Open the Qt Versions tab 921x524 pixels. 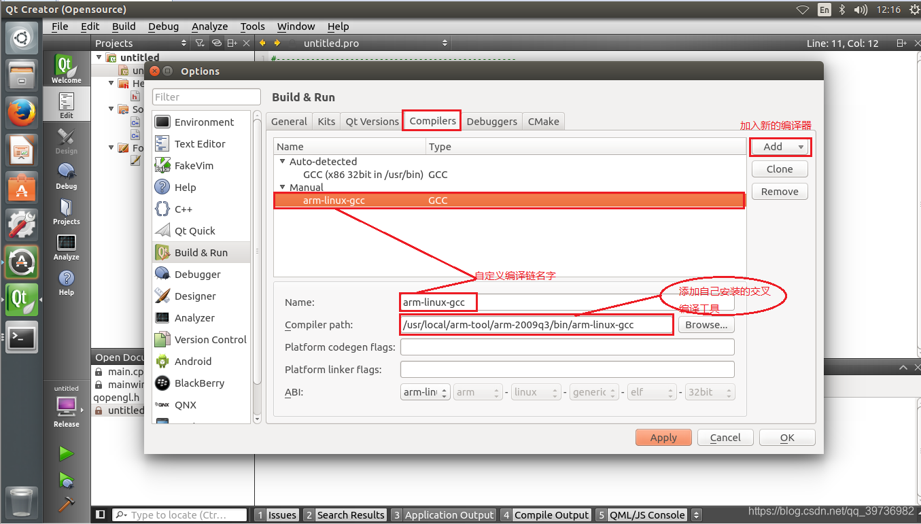pyautogui.click(x=372, y=121)
